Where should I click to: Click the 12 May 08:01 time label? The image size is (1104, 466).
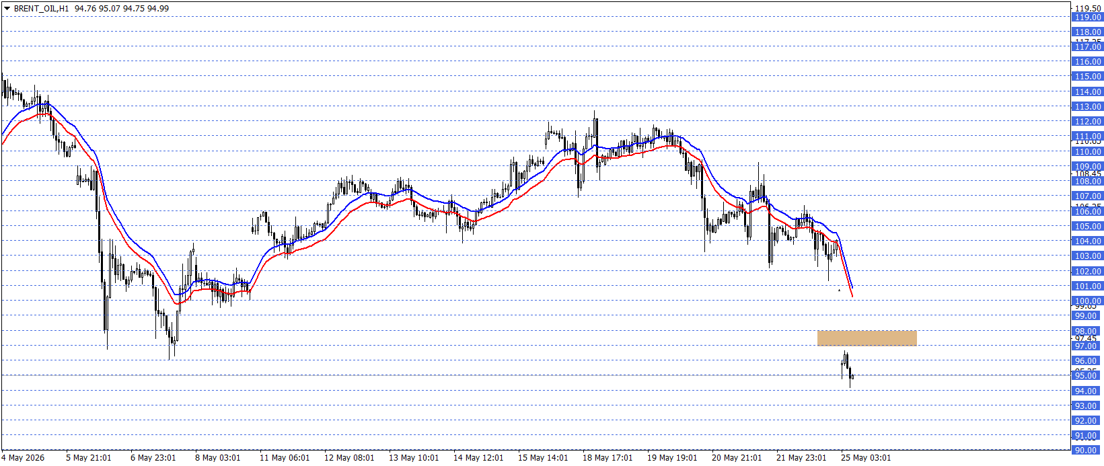coord(350,458)
